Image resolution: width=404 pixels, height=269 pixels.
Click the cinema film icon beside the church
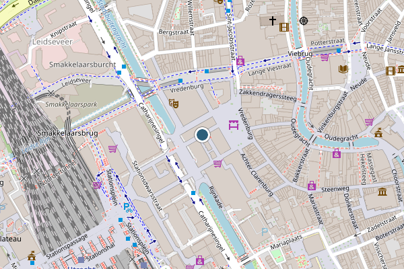284,27
